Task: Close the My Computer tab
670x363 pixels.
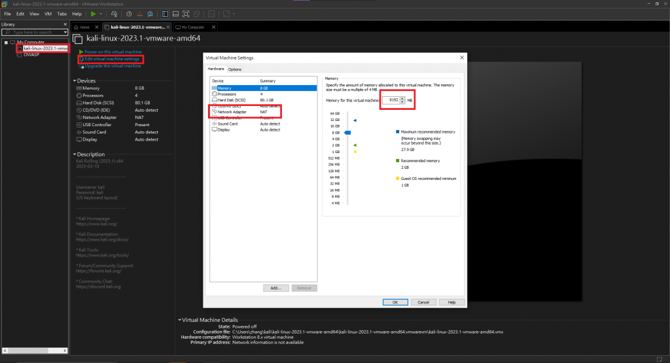Action: [x=214, y=27]
